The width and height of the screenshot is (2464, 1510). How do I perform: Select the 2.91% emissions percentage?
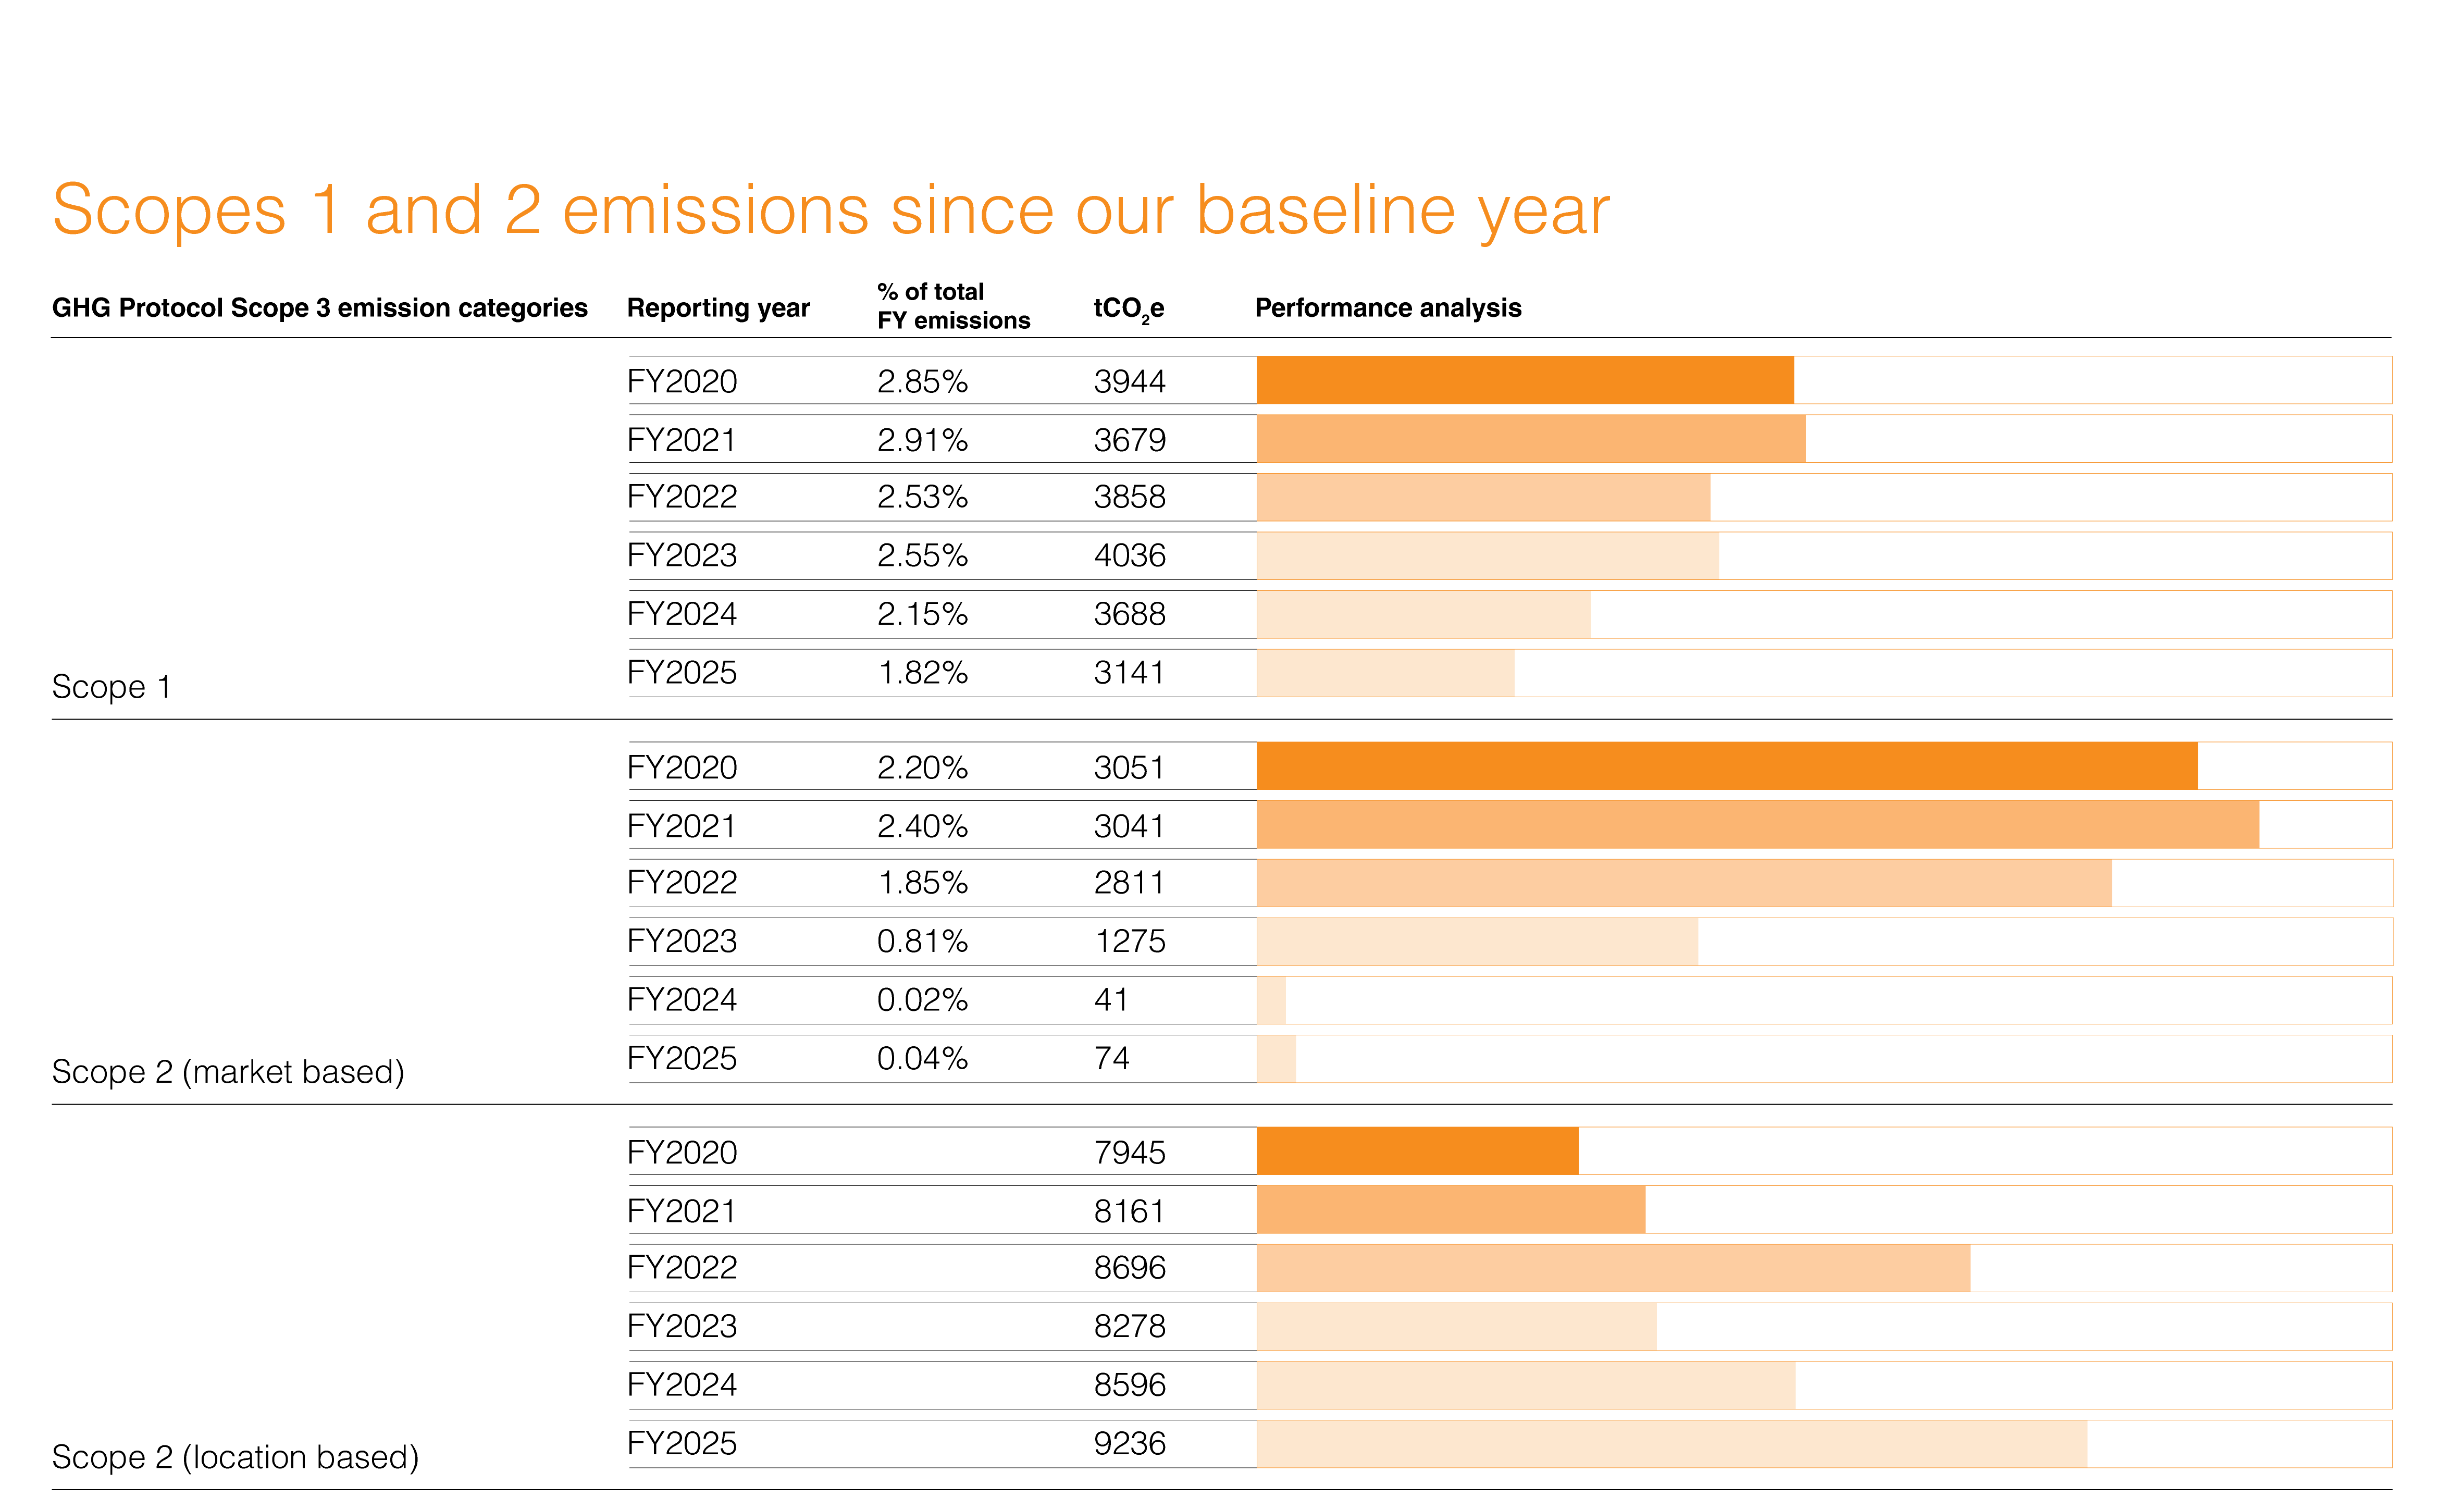922,440
